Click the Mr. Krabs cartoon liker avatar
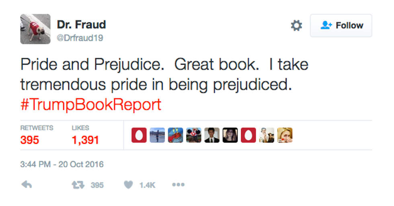Viewport: 394px width, 206px height. coord(175,135)
